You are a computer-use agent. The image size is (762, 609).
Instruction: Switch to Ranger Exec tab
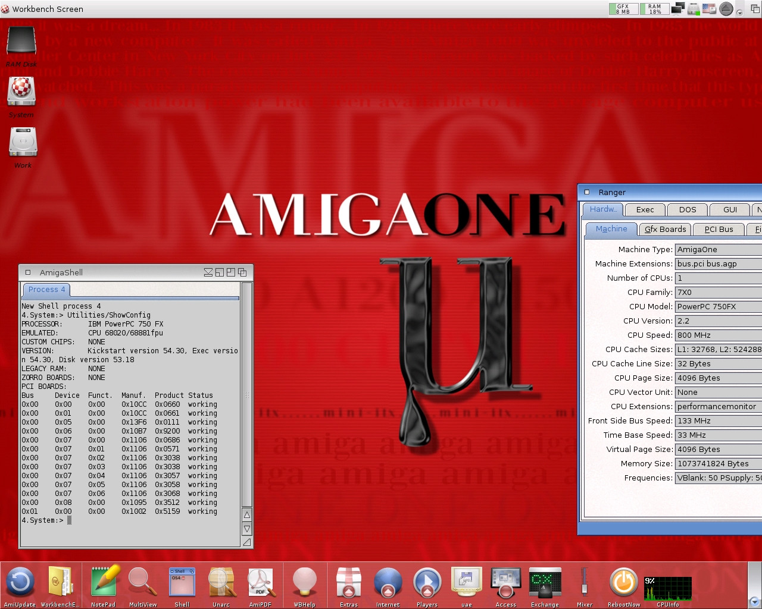(645, 209)
